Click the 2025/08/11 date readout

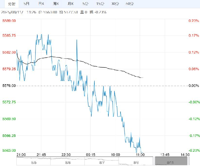[12, 12]
